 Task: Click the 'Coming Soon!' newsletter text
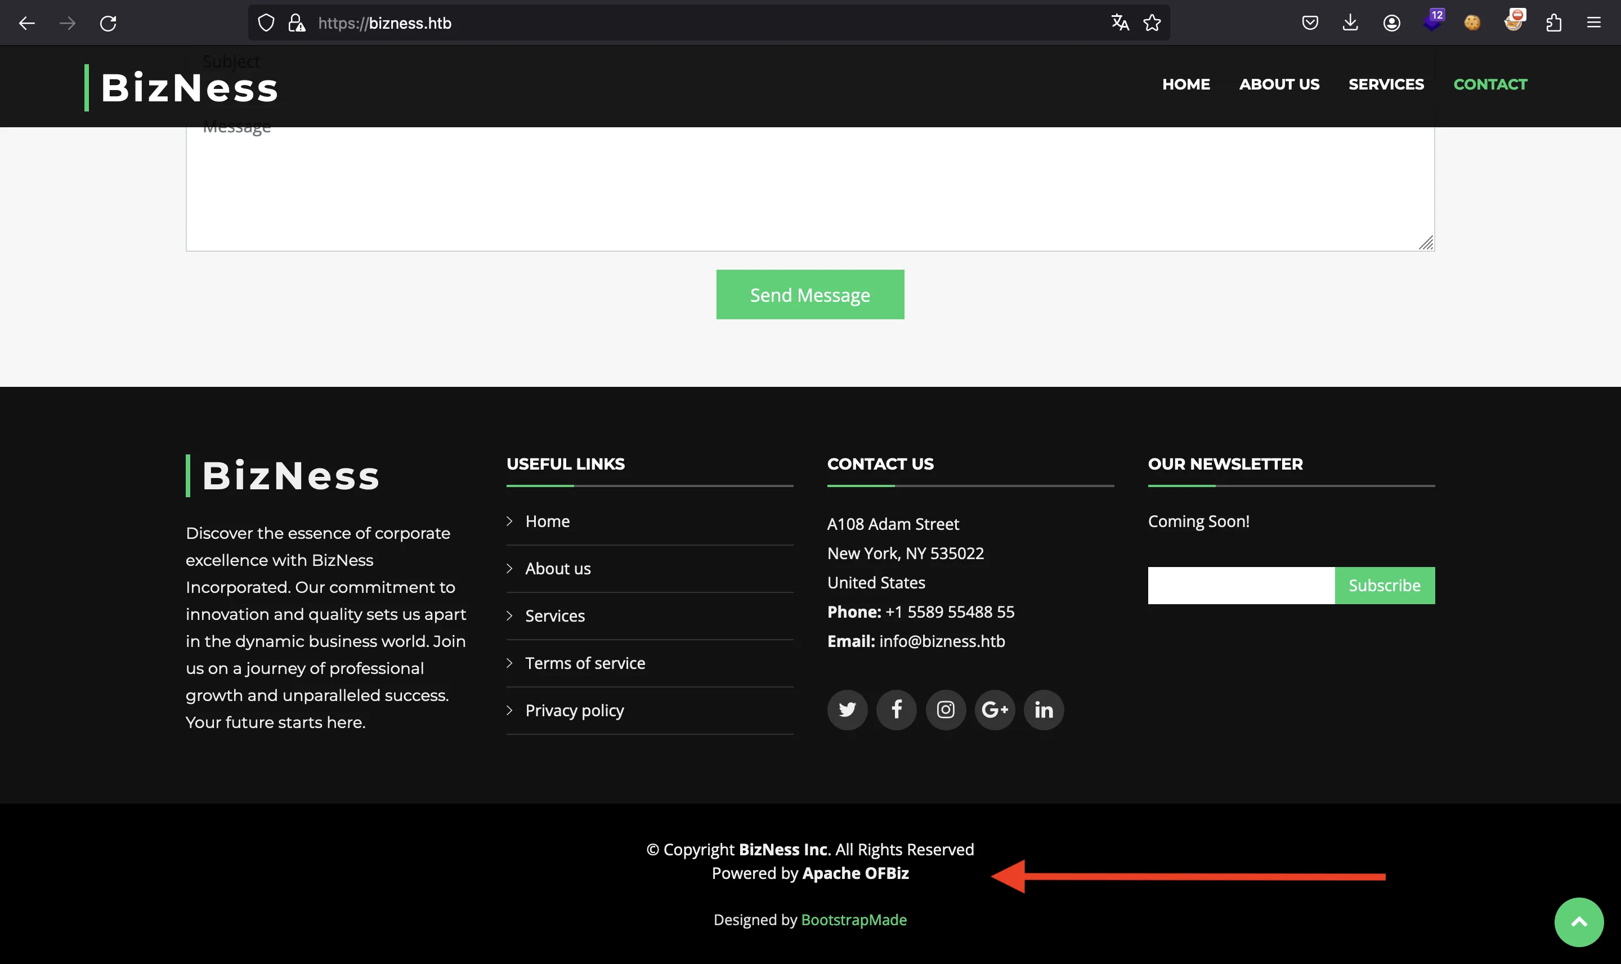[x=1198, y=521]
